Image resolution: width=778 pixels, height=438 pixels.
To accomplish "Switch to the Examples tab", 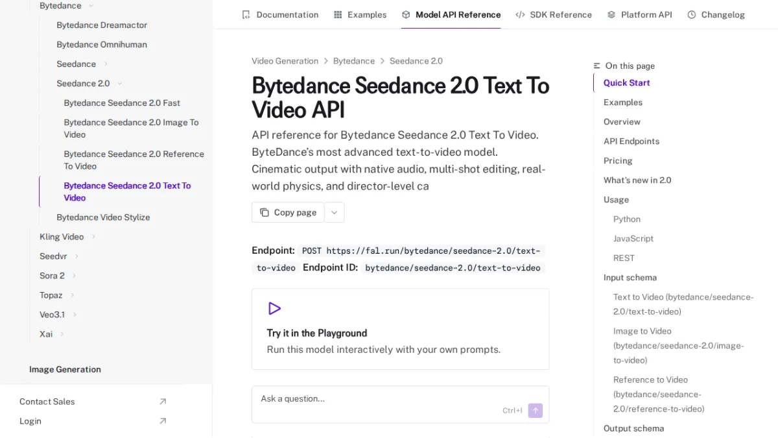I will point(360,14).
